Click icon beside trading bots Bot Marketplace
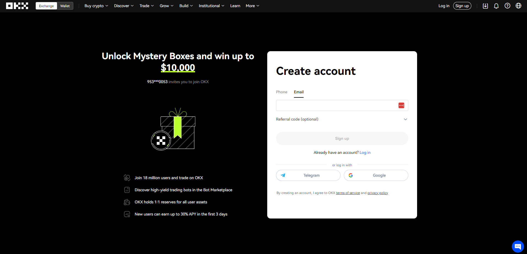Viewport: 527px width, 254px height. click(x=127, y=190)
